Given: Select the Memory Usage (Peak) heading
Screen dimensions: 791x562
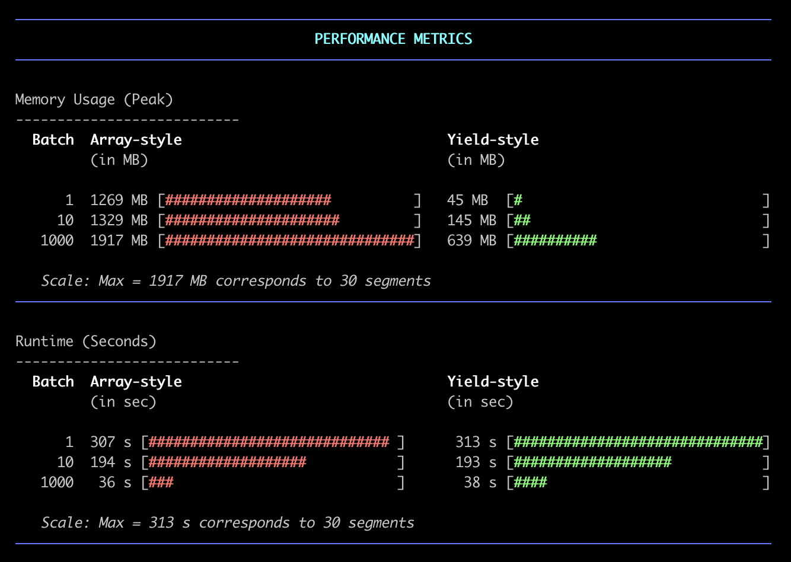Looking at the screenshot, I should click(x=94, y=100).
